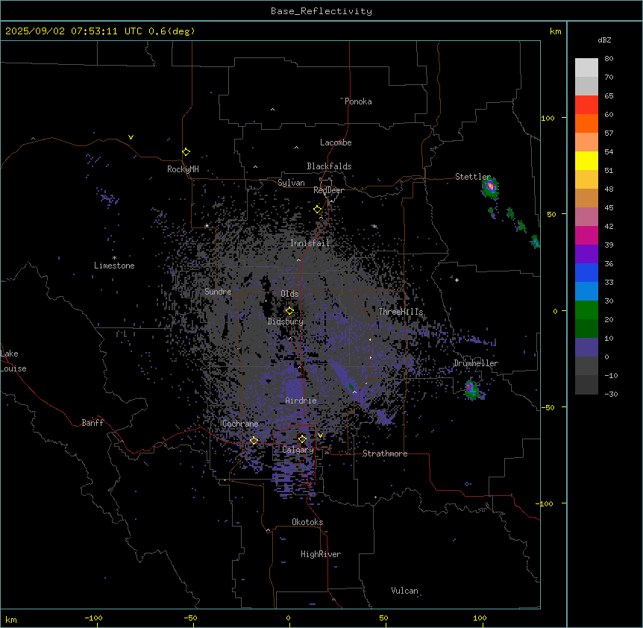Click the Limestone label
Screen dimensions: 643x628
pyautogui.click(x=114, y=266)
